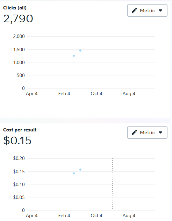Image resolution: width=172 pixels, height=221 pixels.
Task: Expand the Metric dropdown arrow for Cost per result
Action: pos(160,132)
